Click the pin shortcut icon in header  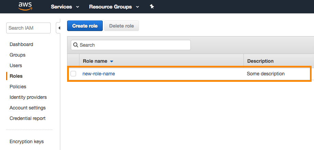pyautogui.click(x=152, y=7)
